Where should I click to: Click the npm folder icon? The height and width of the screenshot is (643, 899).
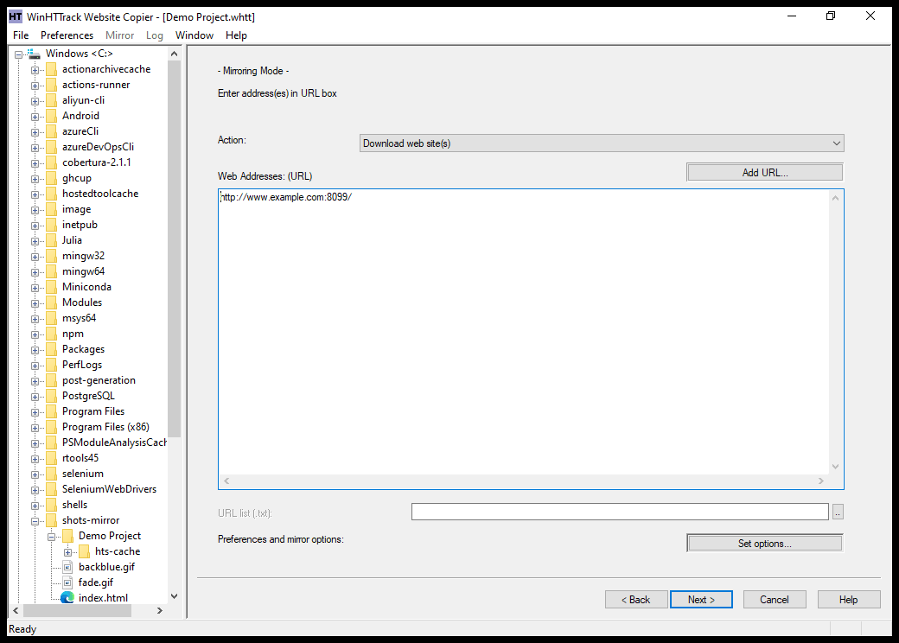point(52,334)
